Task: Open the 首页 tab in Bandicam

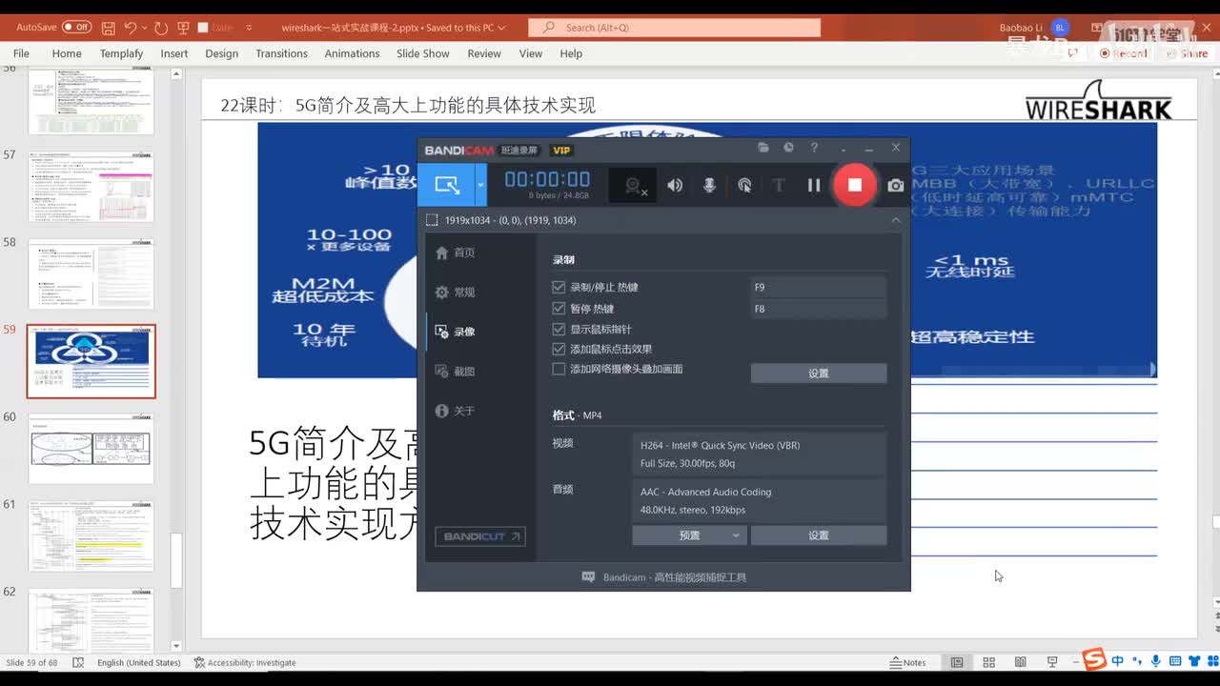Action: 456,252
